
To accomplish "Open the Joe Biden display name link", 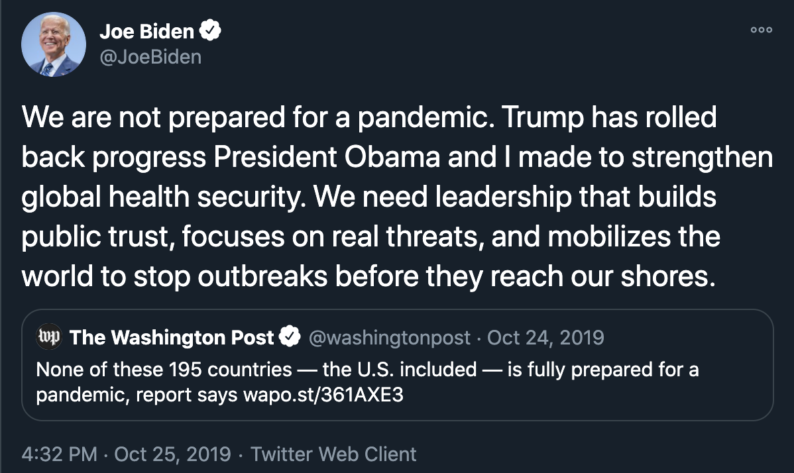I will (147, 31).
